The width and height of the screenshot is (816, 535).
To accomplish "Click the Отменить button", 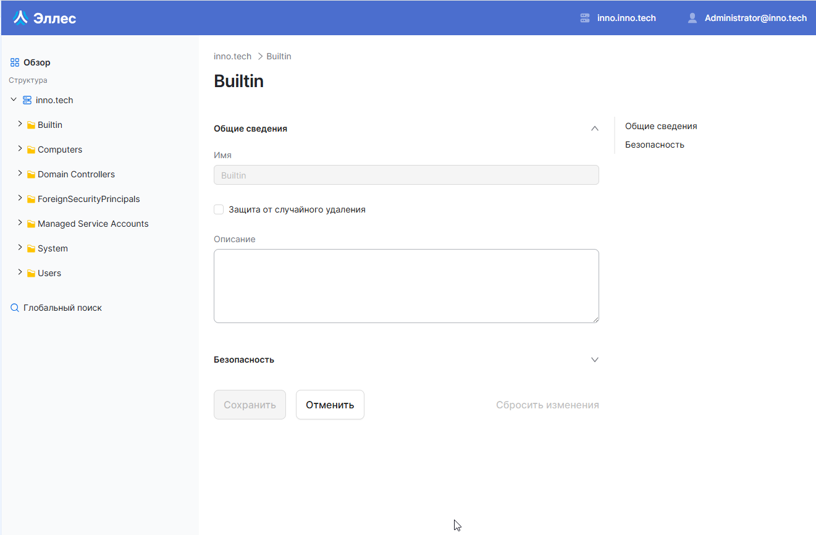I will (x=330, y=405).
